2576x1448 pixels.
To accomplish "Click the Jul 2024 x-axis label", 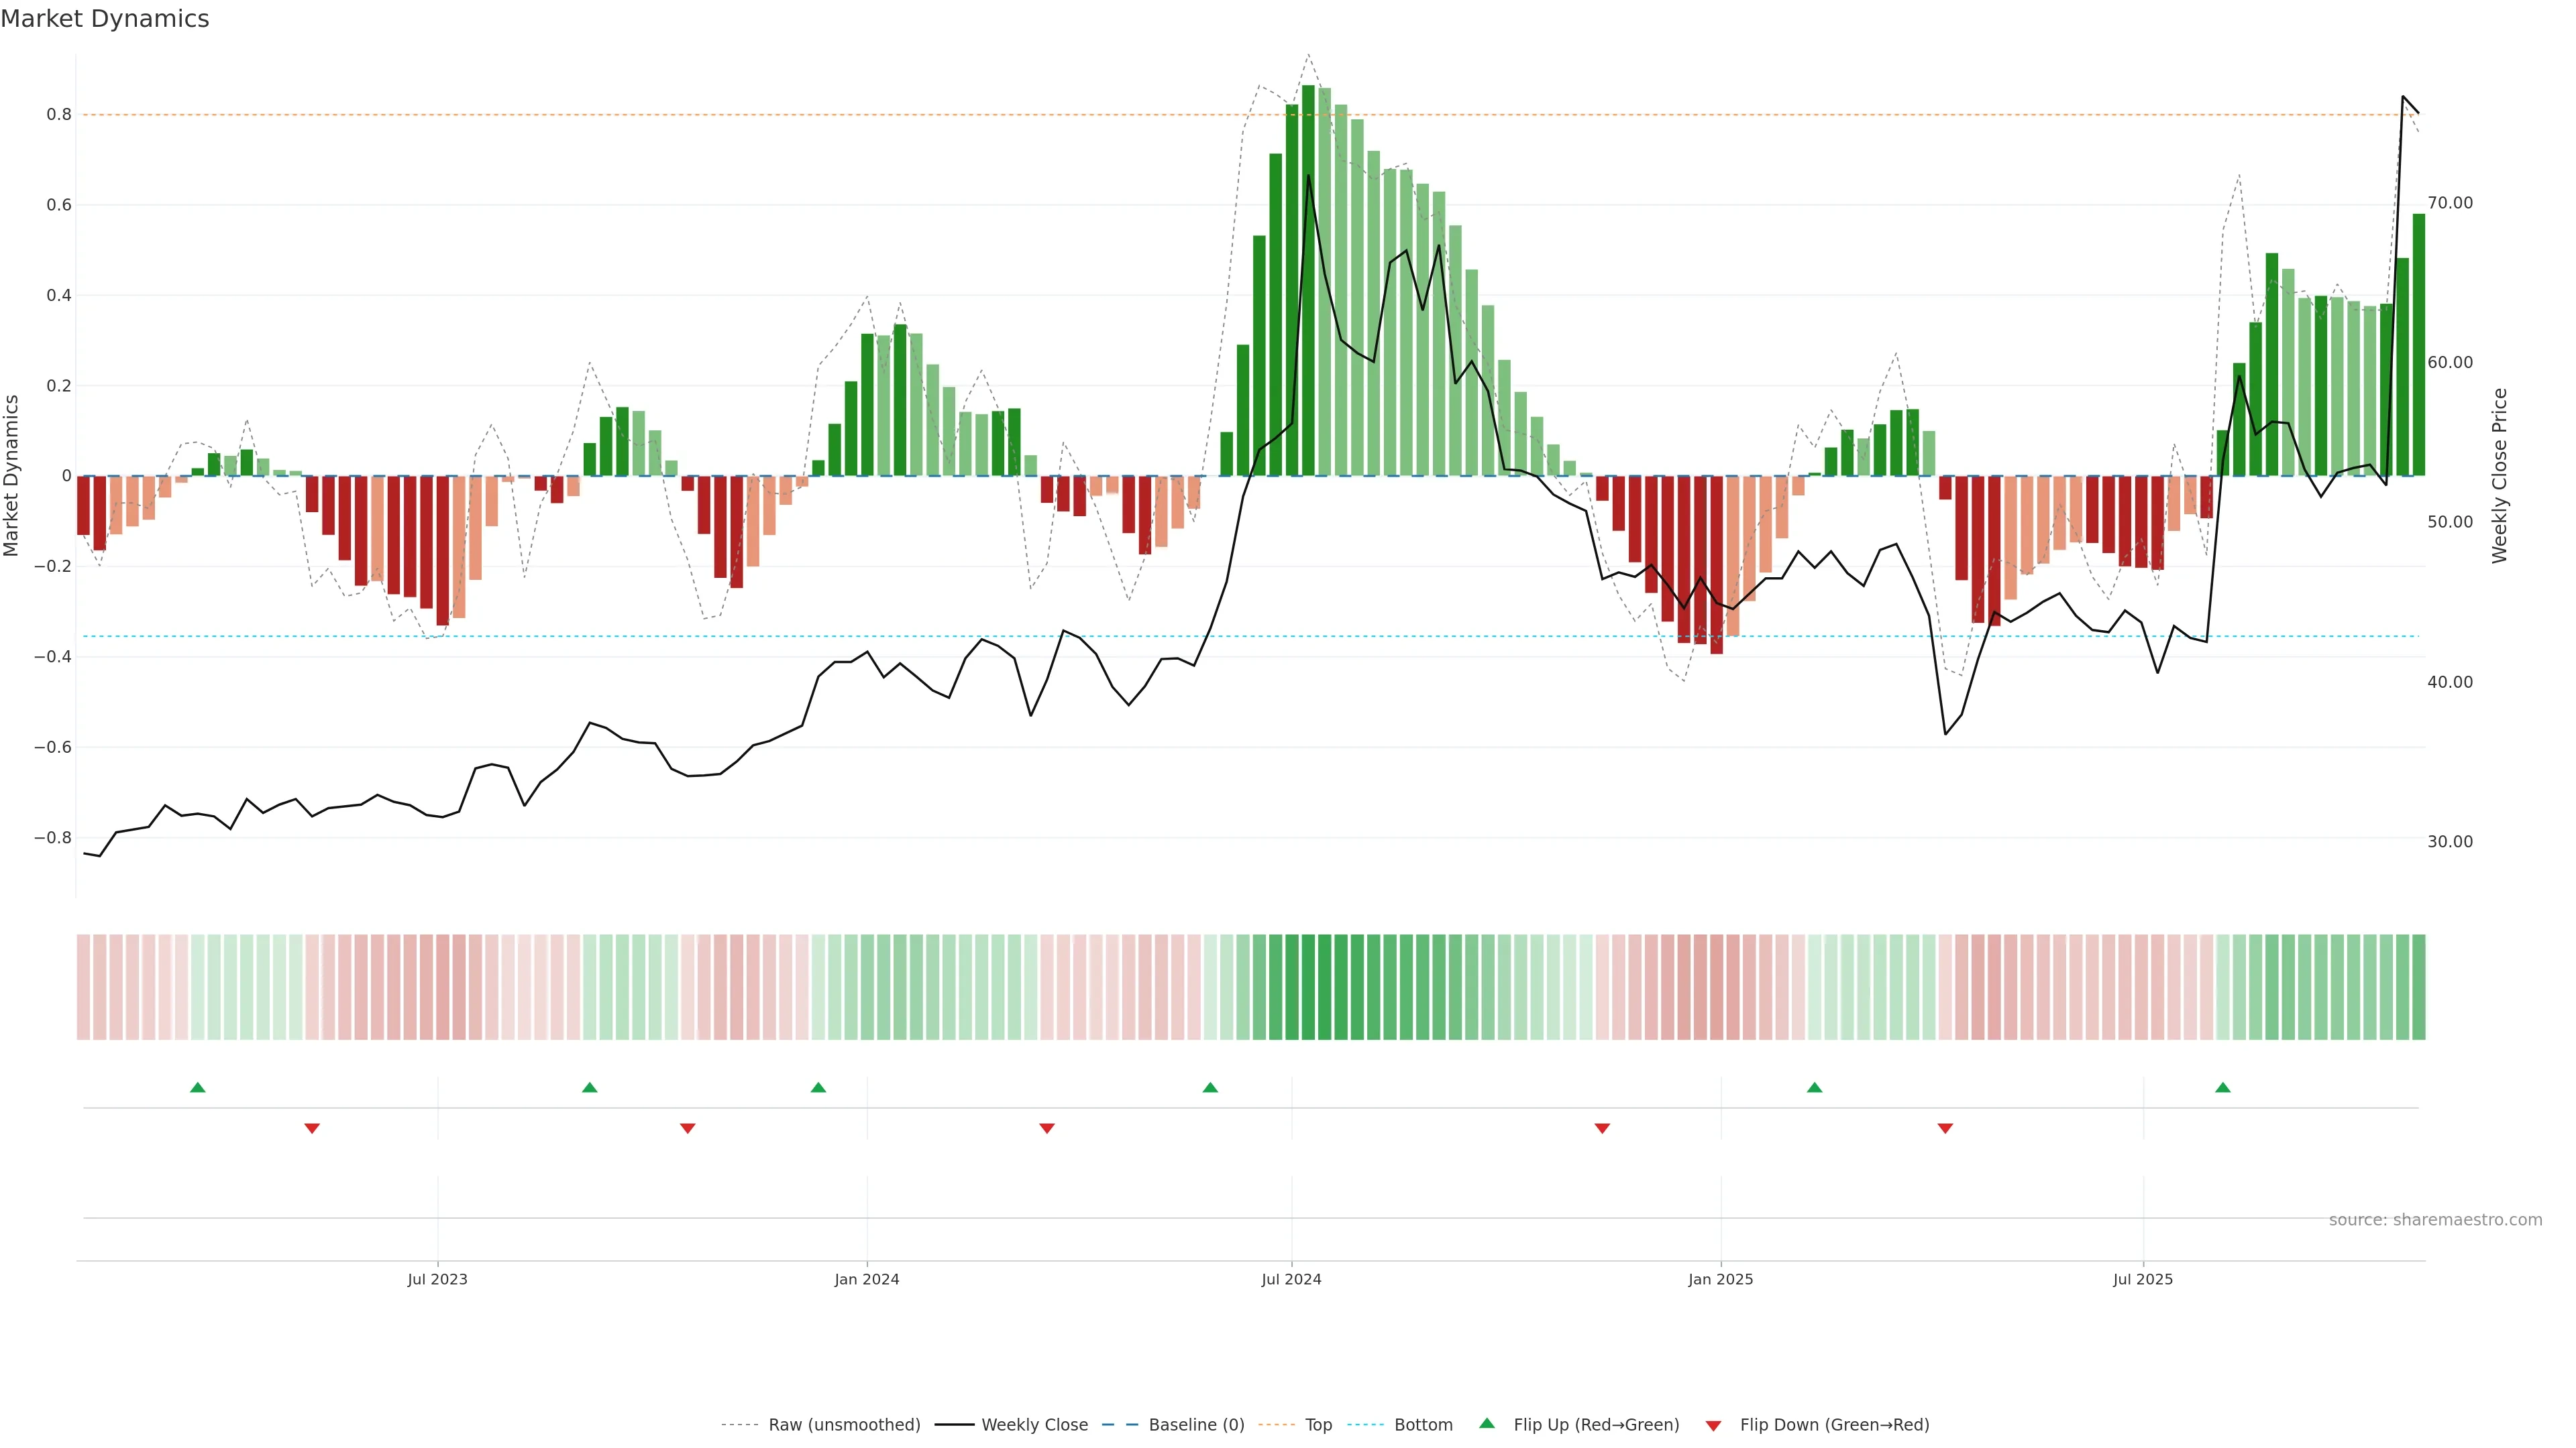I will click(x=1291, y=1279).
